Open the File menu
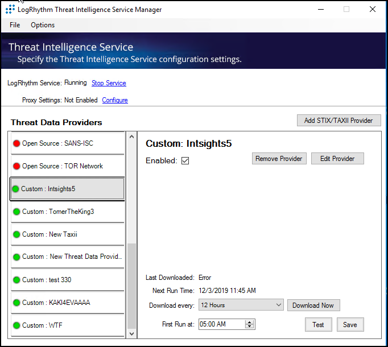Image resolution: width=388 pixels, height=347 pixels. 15,25
